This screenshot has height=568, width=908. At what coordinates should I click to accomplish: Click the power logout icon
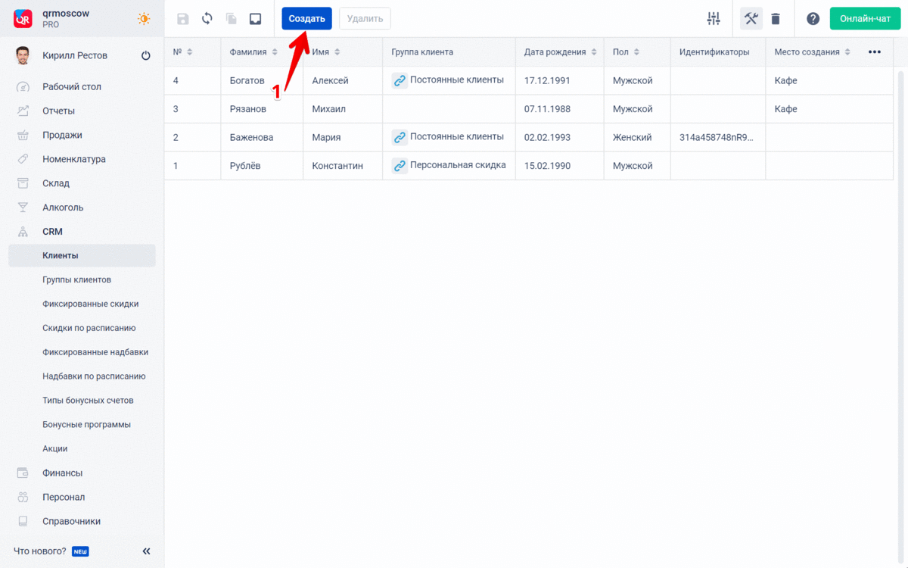pyautogui.click(x=146, y=55)
